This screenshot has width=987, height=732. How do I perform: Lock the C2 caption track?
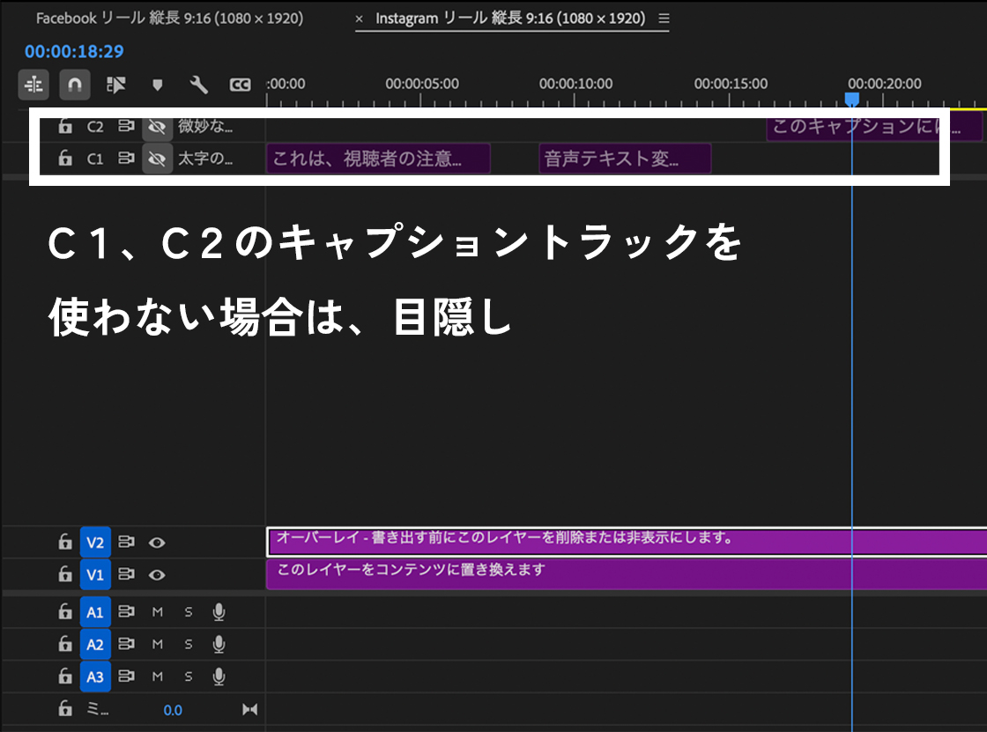tap(65, 127)
